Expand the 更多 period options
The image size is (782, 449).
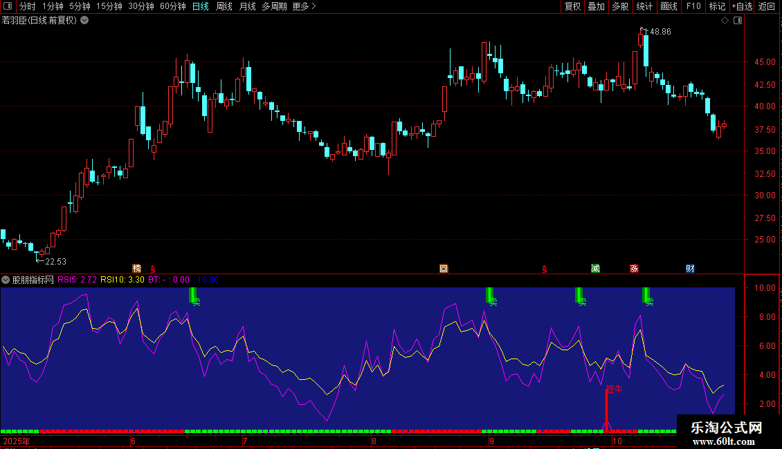[304, 6]
